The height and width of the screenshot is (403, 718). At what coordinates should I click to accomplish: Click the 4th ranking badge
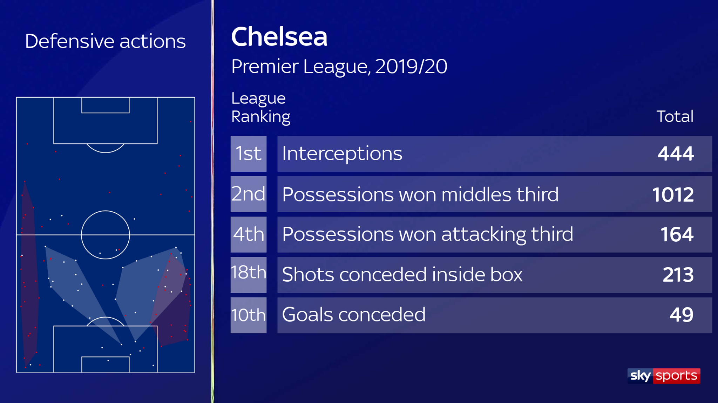248,234
